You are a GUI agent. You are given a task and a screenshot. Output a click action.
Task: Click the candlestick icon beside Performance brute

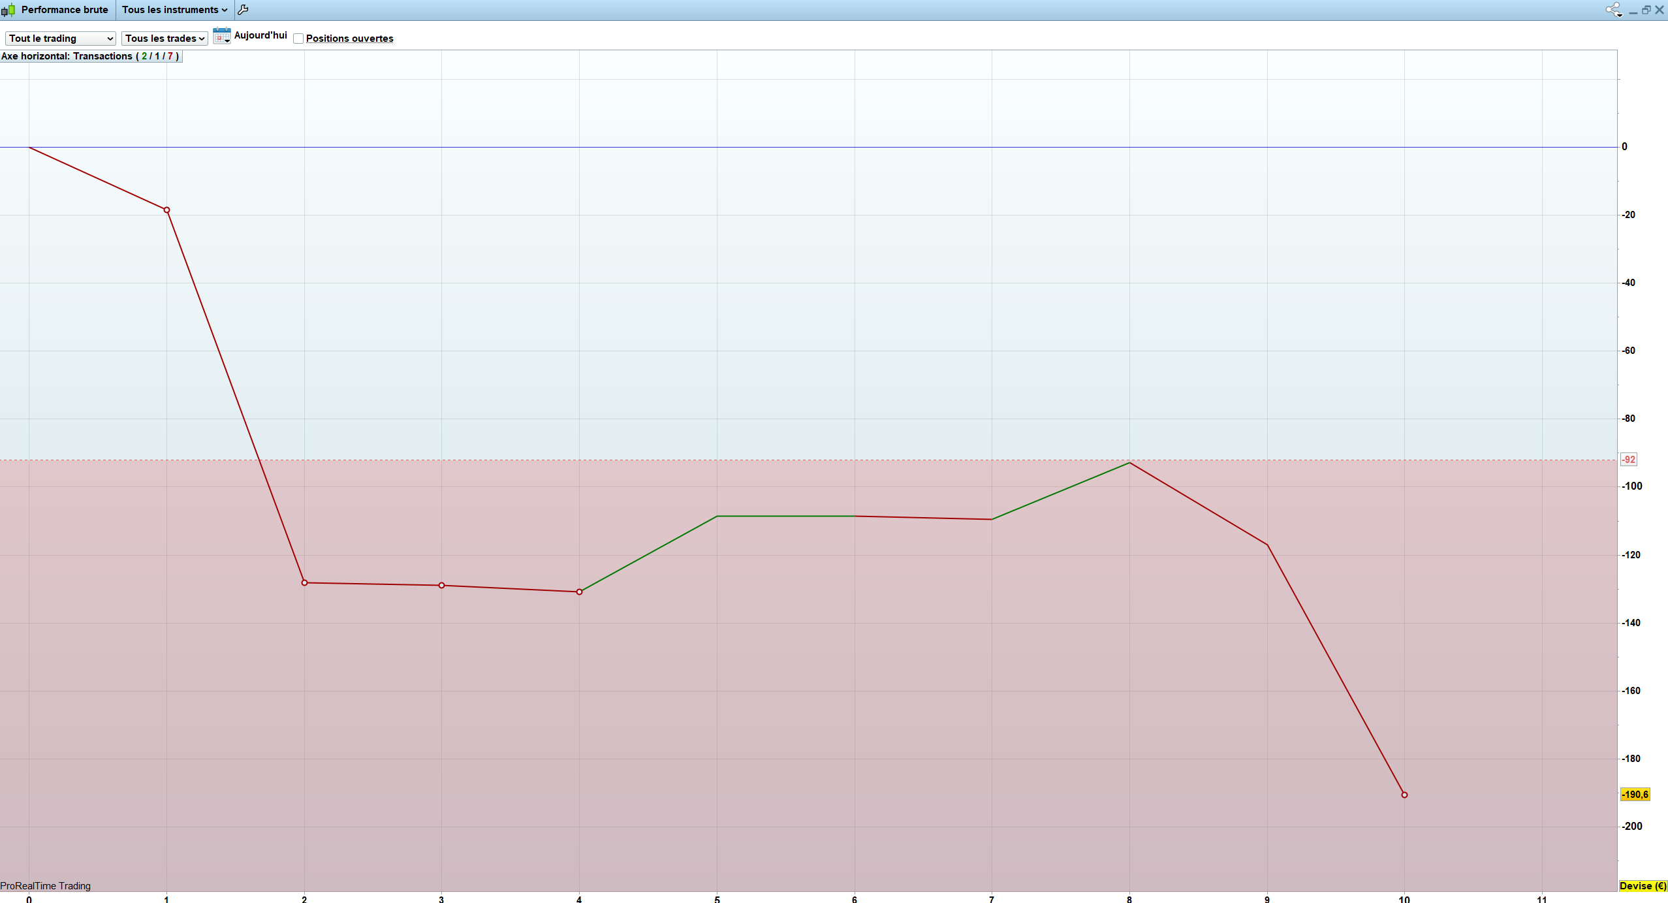click(8, 10)
